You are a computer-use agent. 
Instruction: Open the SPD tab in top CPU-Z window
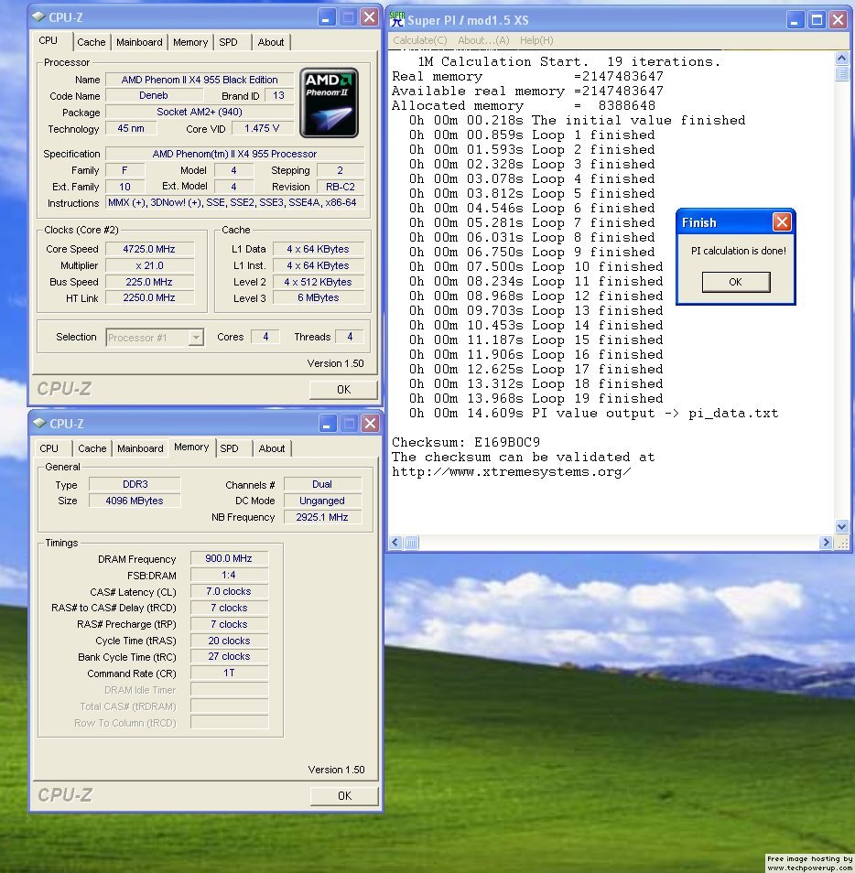pyautogui.click(x=228, y=42)
